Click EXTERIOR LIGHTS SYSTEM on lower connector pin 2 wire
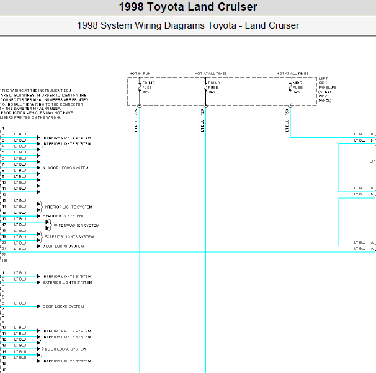 click(67, 282)
